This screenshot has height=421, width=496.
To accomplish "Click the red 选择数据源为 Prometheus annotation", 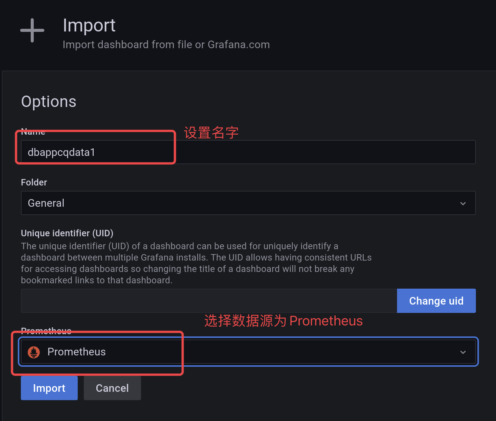I will (x=284, y=321).
